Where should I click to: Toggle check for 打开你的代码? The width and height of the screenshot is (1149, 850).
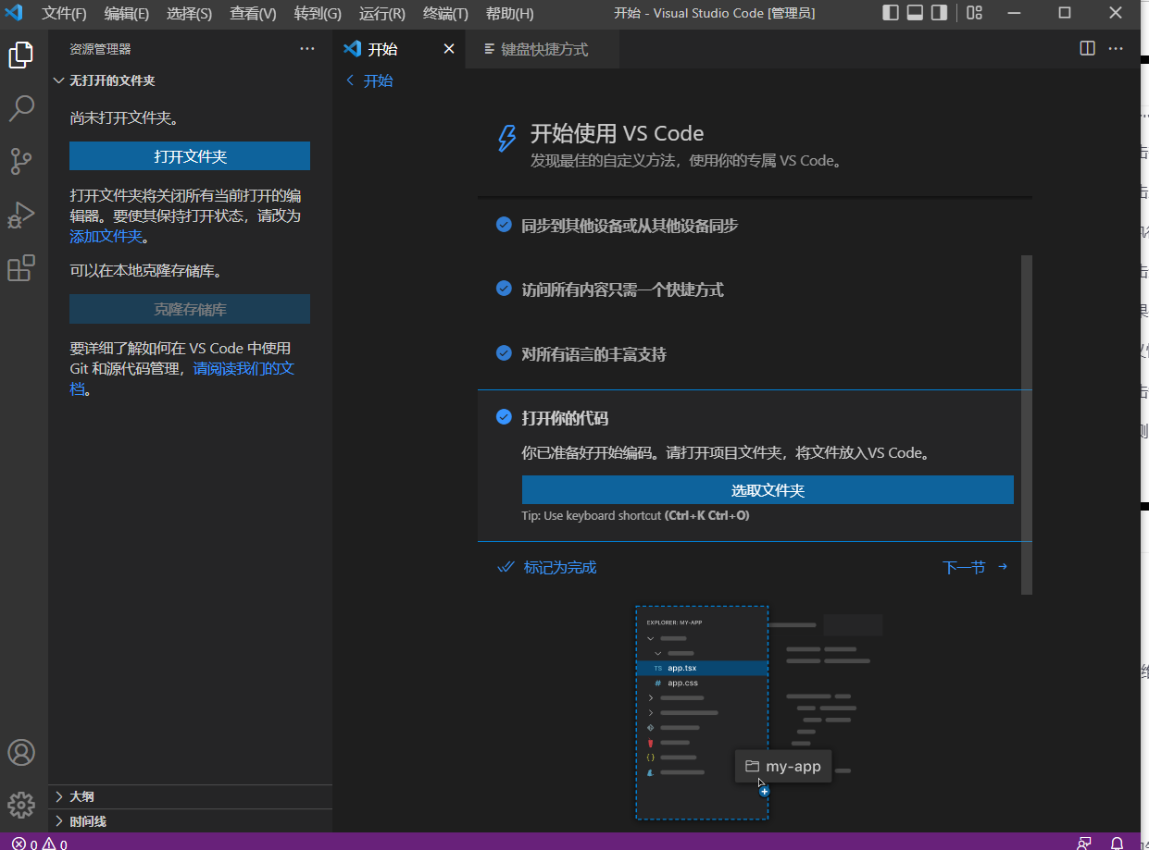(504, 417)
